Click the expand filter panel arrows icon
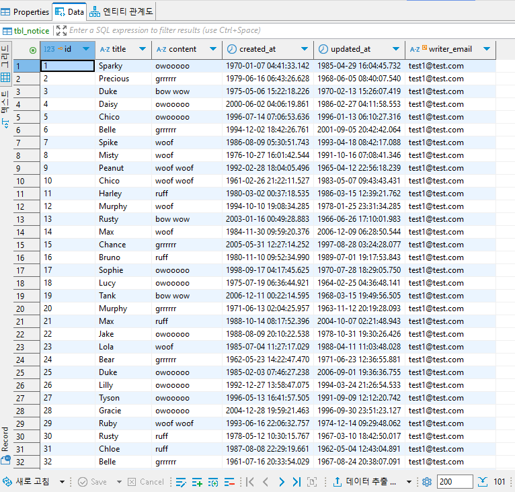Screen dimensions: 515x492 [61, 30]
